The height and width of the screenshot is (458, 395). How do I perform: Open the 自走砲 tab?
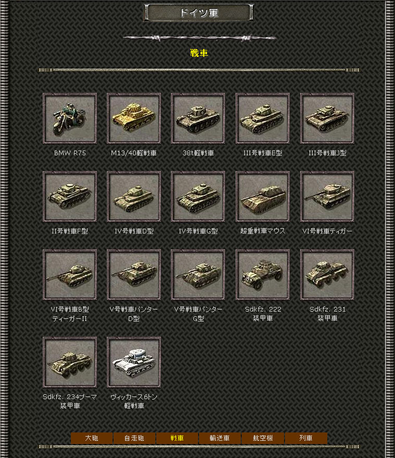click(134, 438)
